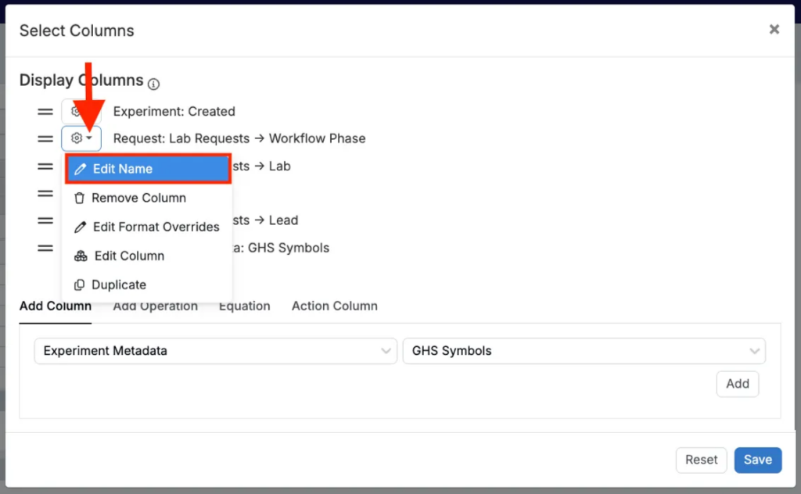
Task: Switch to the Equation tab
Action: point(244,306)
